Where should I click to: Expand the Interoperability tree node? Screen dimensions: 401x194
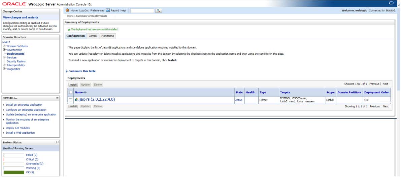(4, 65)
